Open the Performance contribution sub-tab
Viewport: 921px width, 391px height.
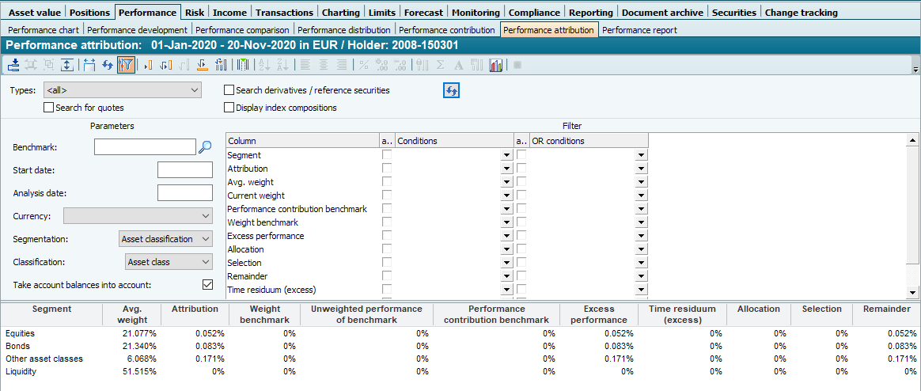coord(447,30)
